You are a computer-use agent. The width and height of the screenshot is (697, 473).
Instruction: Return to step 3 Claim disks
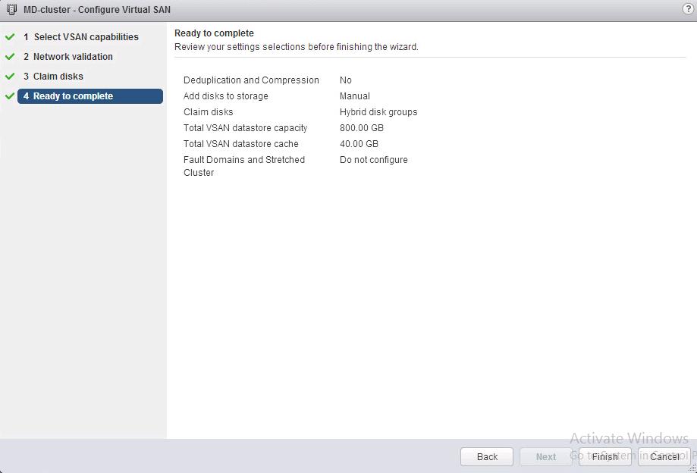point(58,77)
